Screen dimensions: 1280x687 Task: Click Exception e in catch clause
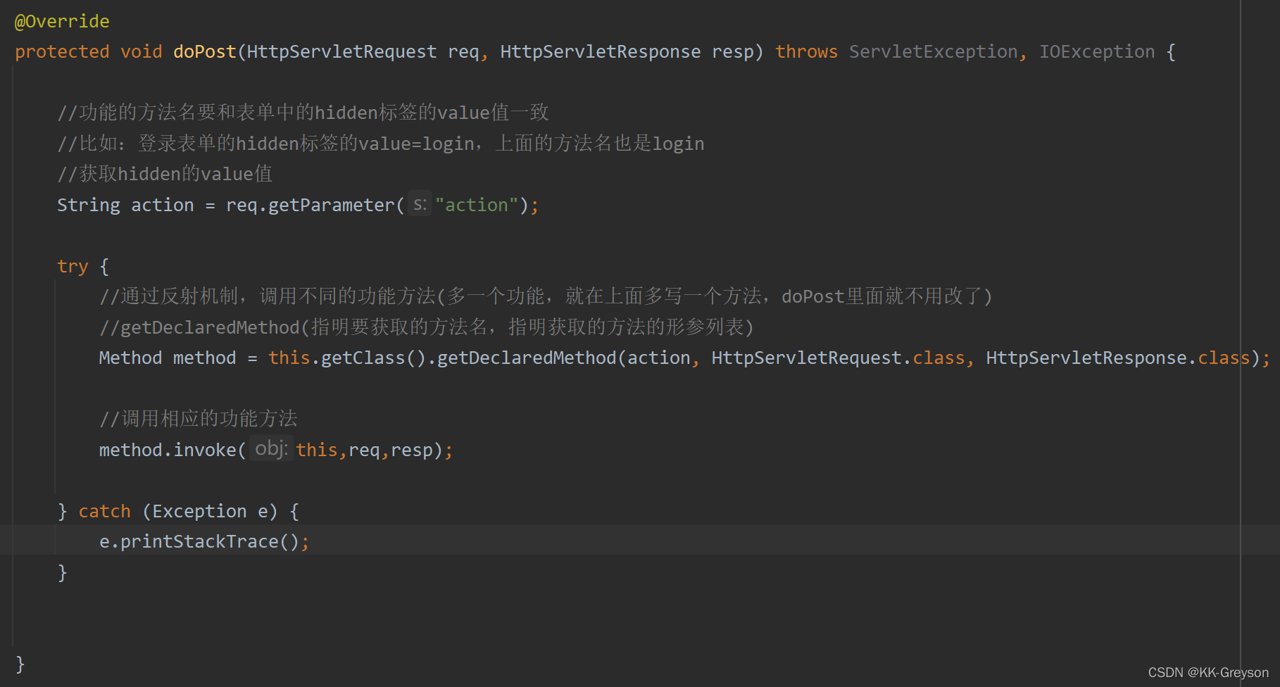[x=210, y=512]
